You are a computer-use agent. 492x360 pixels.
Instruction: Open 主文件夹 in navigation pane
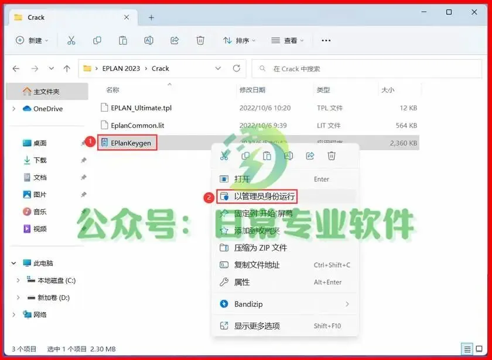(x=47, y=91)
